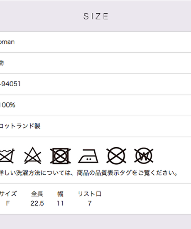Click the SIZE section header

click(x=96, y=16)
